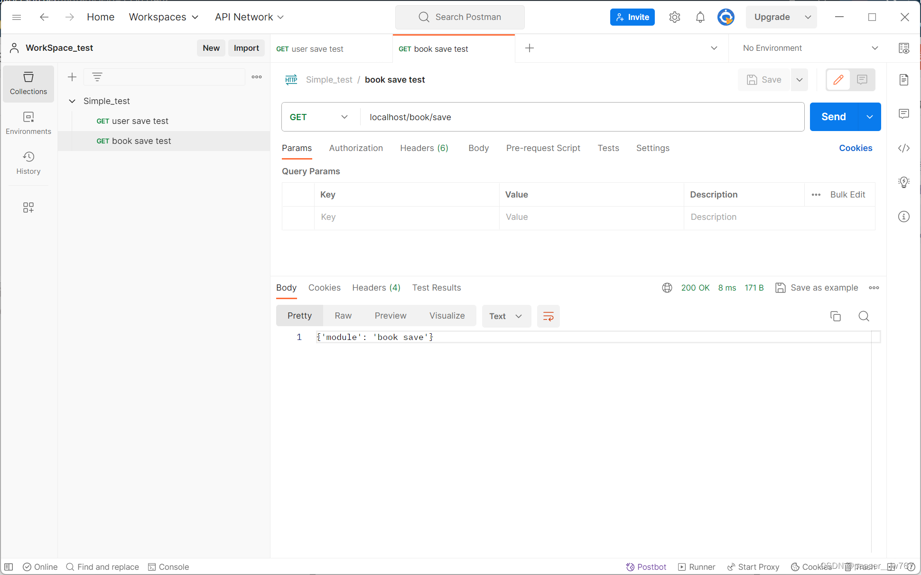921x575 pixels.
Task: Open the settings gear icon
Action: [674, 17]
